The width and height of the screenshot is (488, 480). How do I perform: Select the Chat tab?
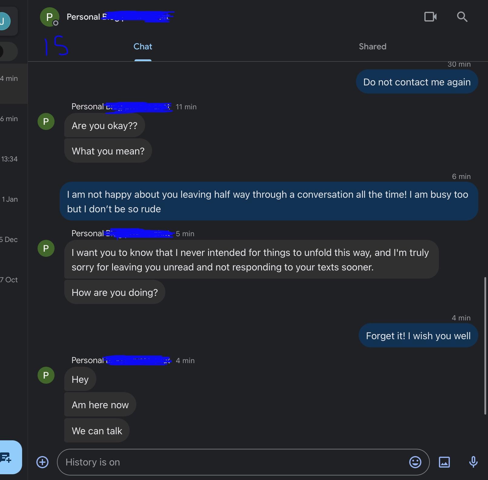pyautogui.click(x=143, y=47)
